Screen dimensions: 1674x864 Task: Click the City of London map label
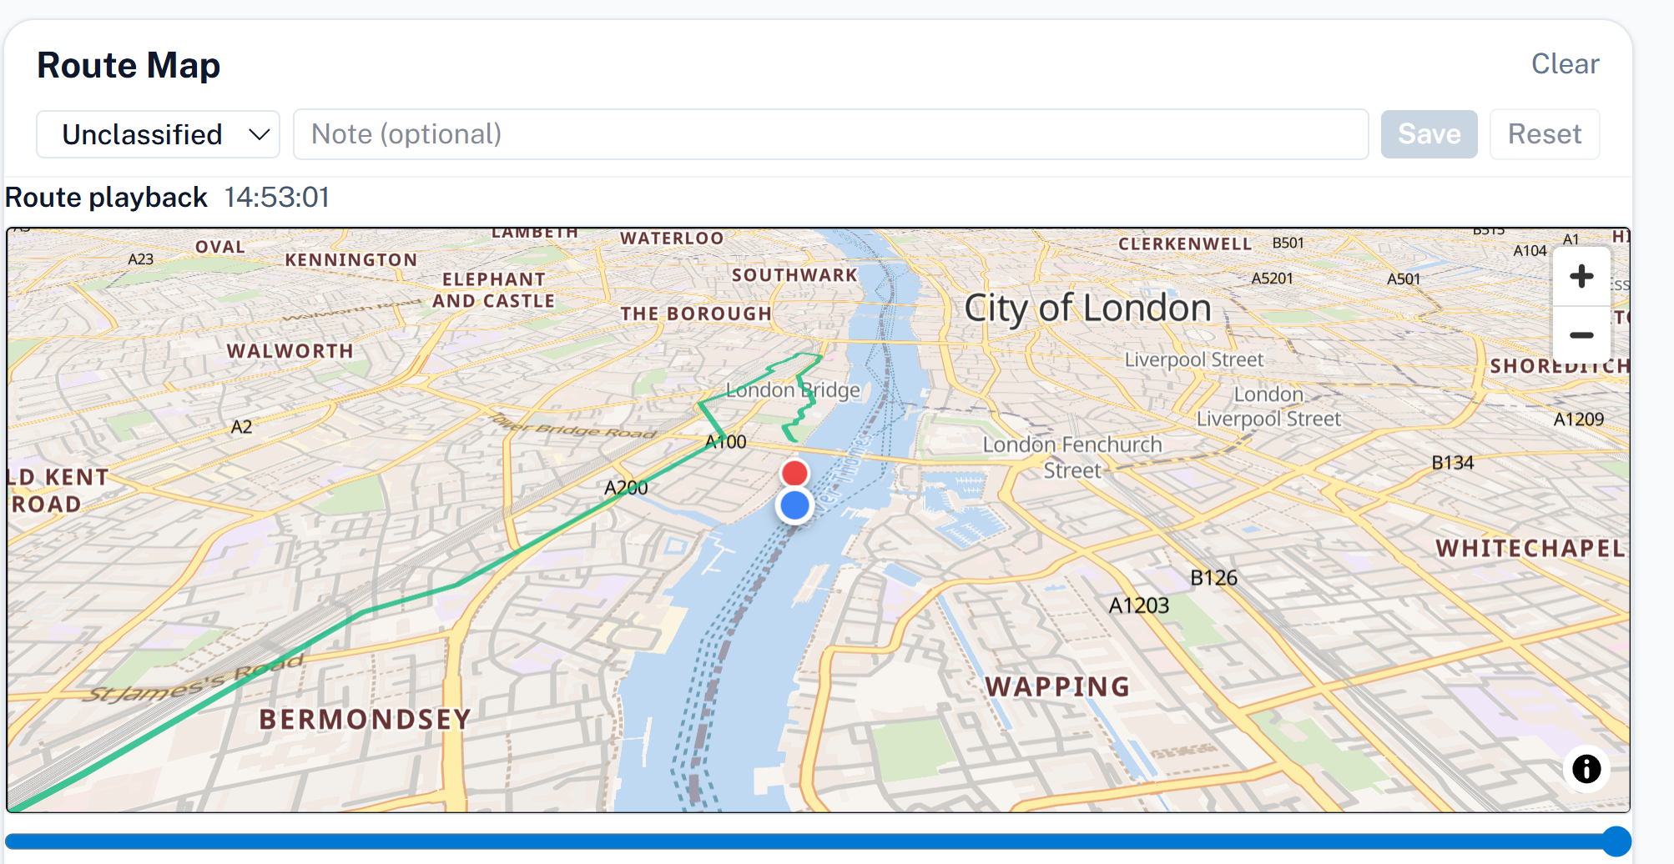[x=1087, y=308]
